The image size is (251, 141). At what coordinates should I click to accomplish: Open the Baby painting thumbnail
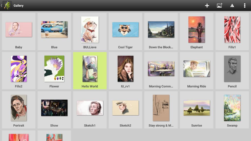pyautogui.click(x=19, y=29)
